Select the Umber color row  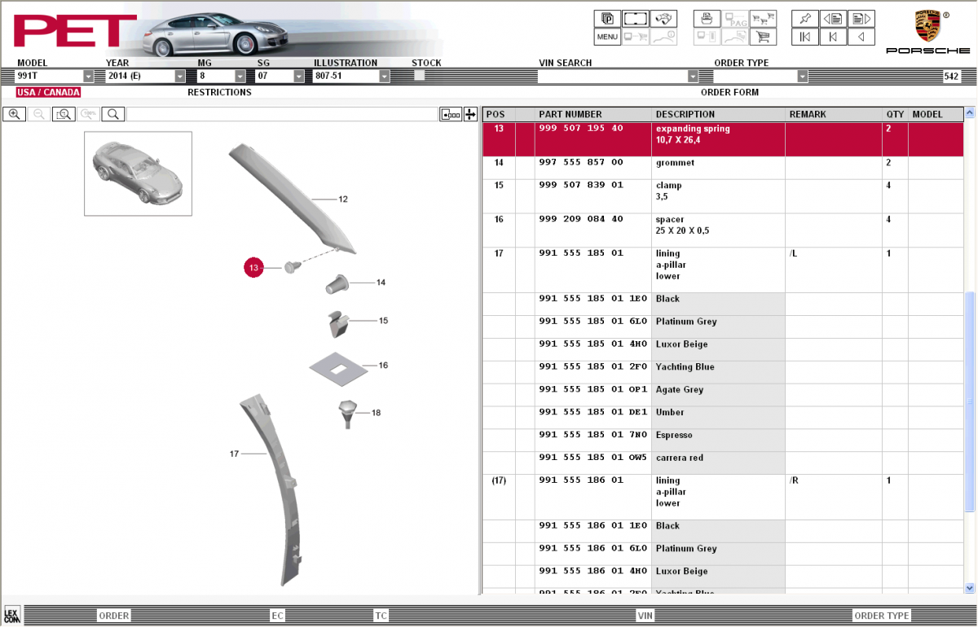(x=724, y=419)
